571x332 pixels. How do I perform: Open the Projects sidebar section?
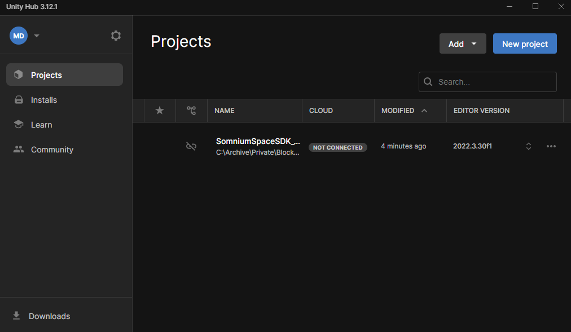(64, 75)
